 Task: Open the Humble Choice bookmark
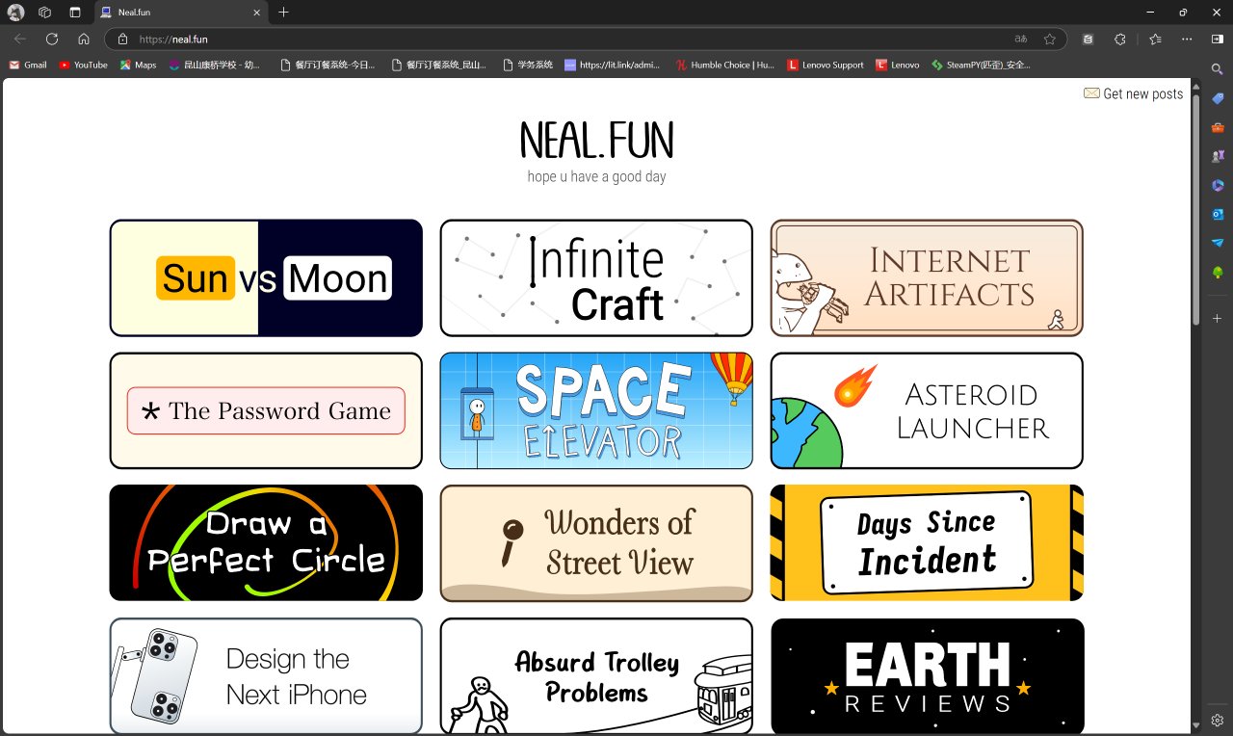tap(725, 65)
